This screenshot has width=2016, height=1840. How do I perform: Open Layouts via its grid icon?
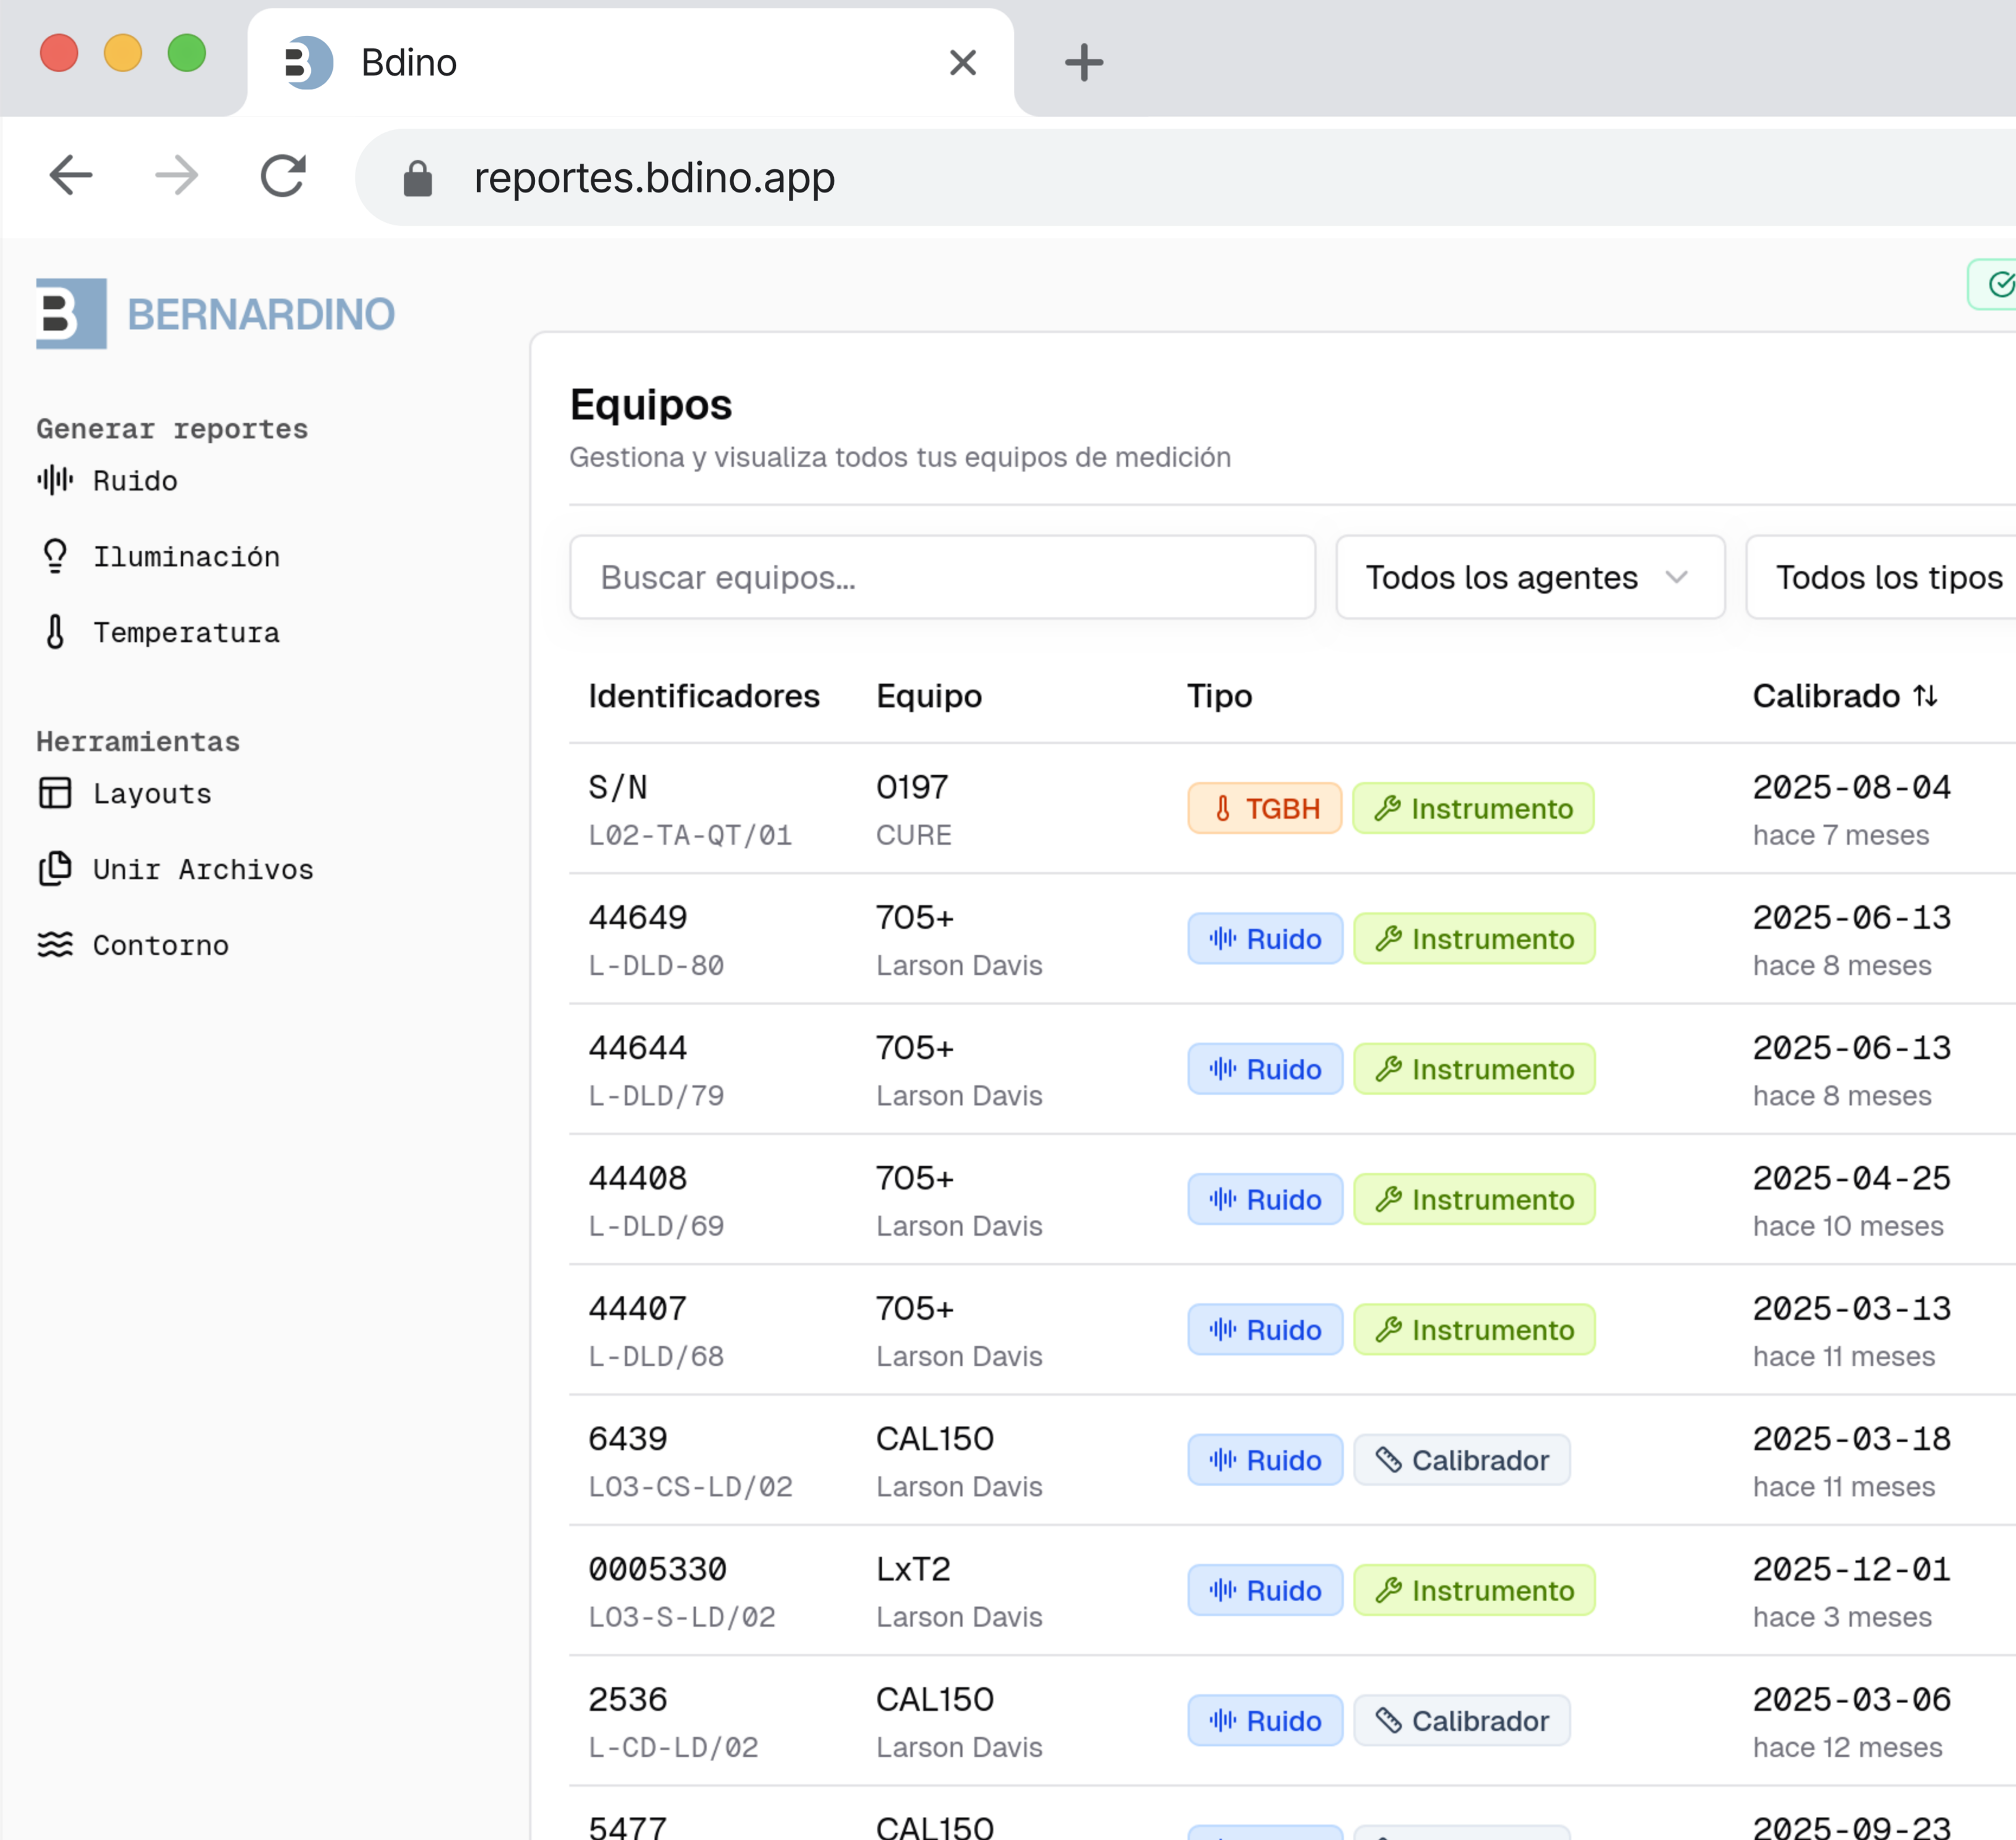pos(55,793)
